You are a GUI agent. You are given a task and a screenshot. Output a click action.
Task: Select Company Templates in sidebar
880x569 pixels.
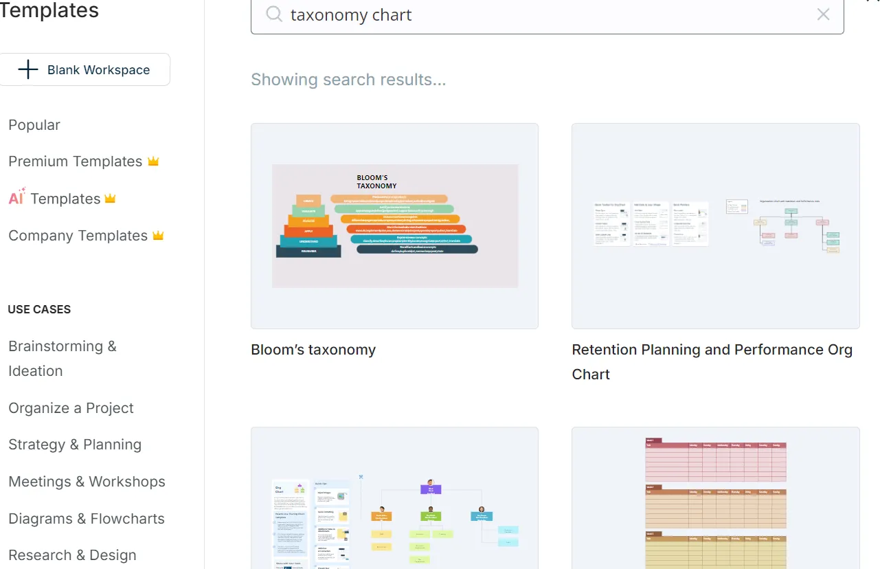[x=78, y=236]
